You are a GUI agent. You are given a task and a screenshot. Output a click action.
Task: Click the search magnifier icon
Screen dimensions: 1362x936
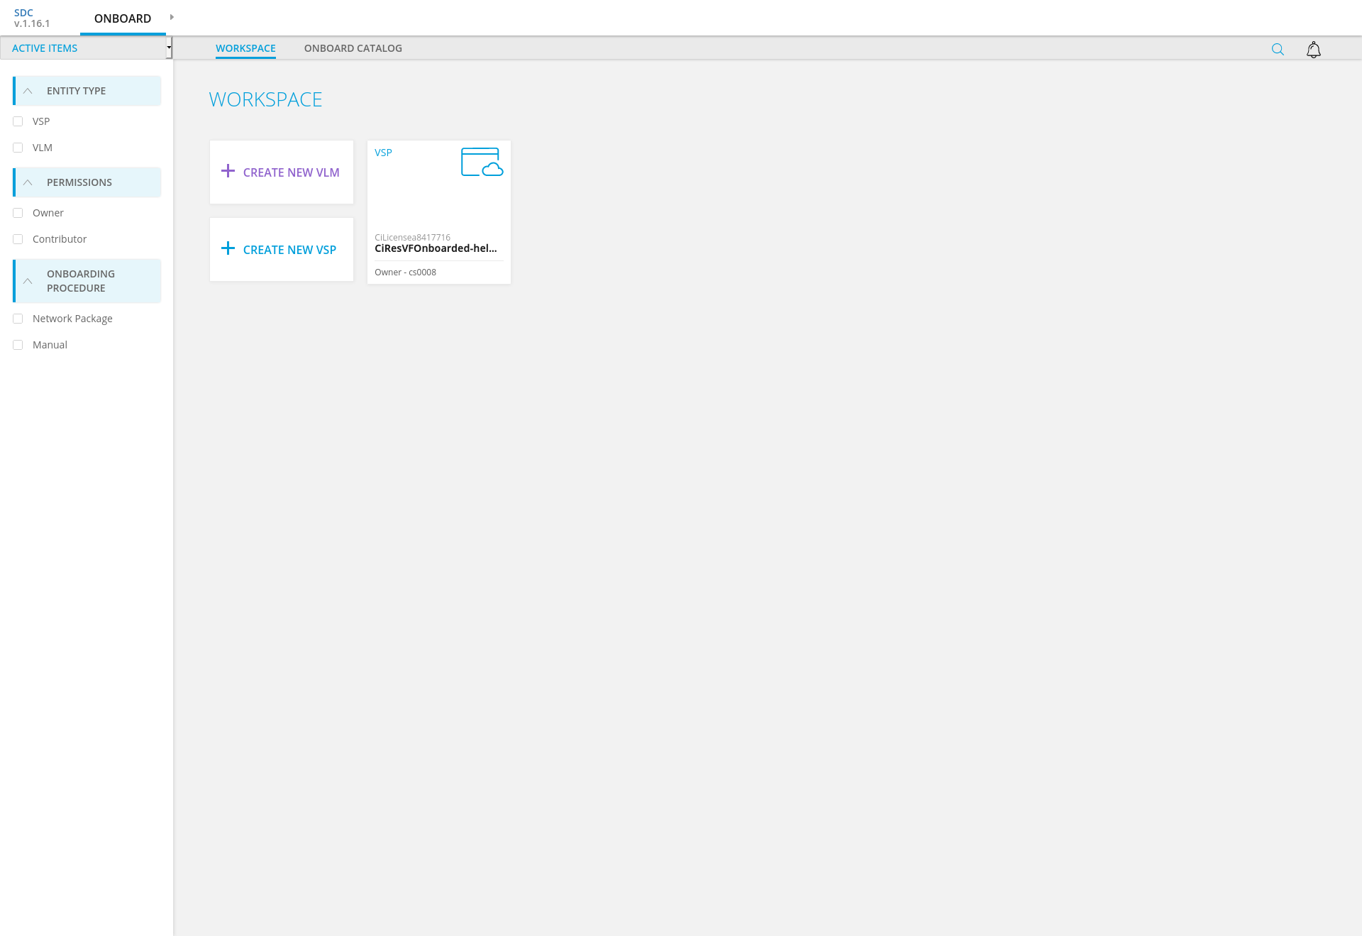click(1278, 49)
